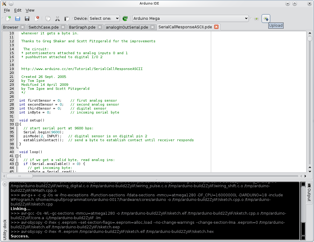Click the close document icon with red X
The height and width of the screenshot is (242, 314).
pos(37,19)
